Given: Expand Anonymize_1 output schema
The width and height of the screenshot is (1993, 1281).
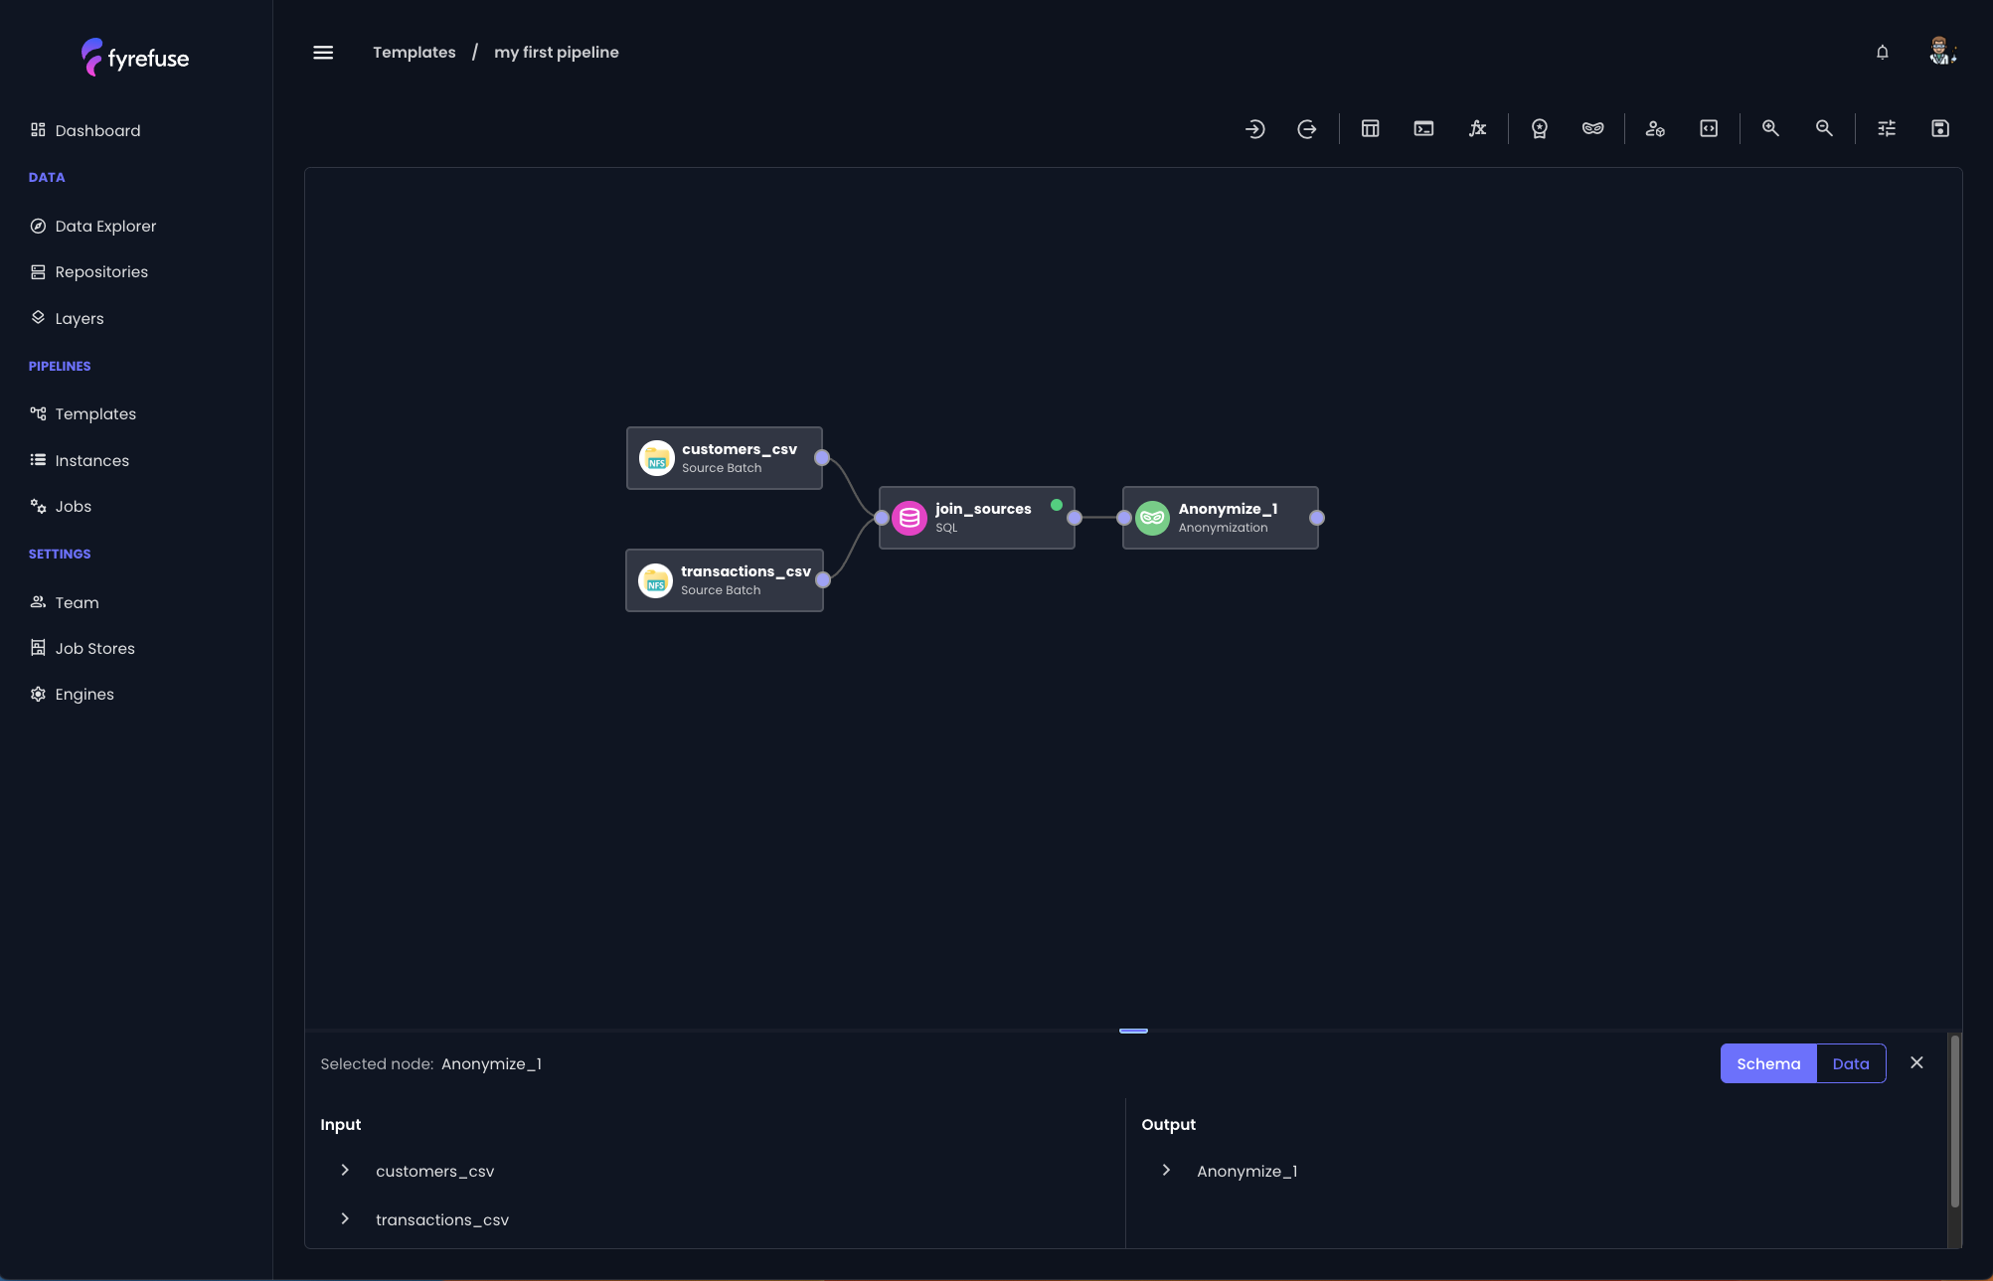Looking at the screenshot, I should click(x=1166, y=1171).
